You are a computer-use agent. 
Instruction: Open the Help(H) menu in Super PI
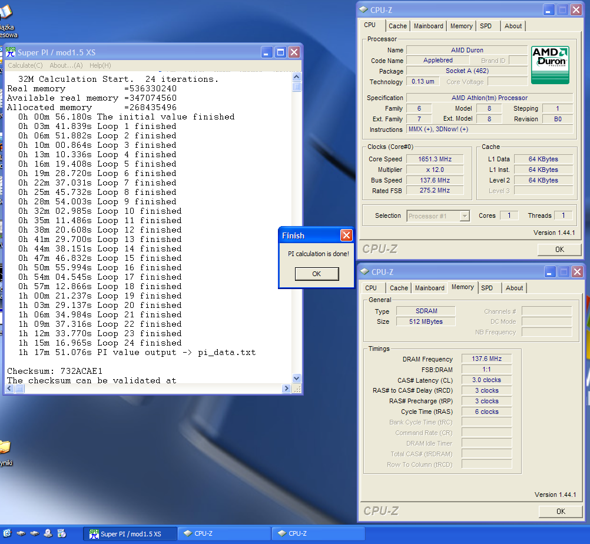(x=100, y=65)
